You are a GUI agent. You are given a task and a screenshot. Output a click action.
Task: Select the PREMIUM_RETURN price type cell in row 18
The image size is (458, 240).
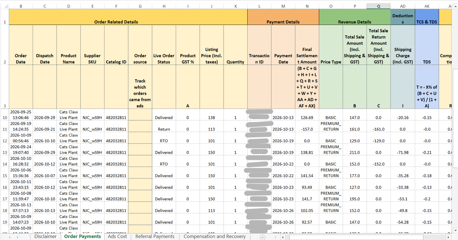[x=331, y=208]
